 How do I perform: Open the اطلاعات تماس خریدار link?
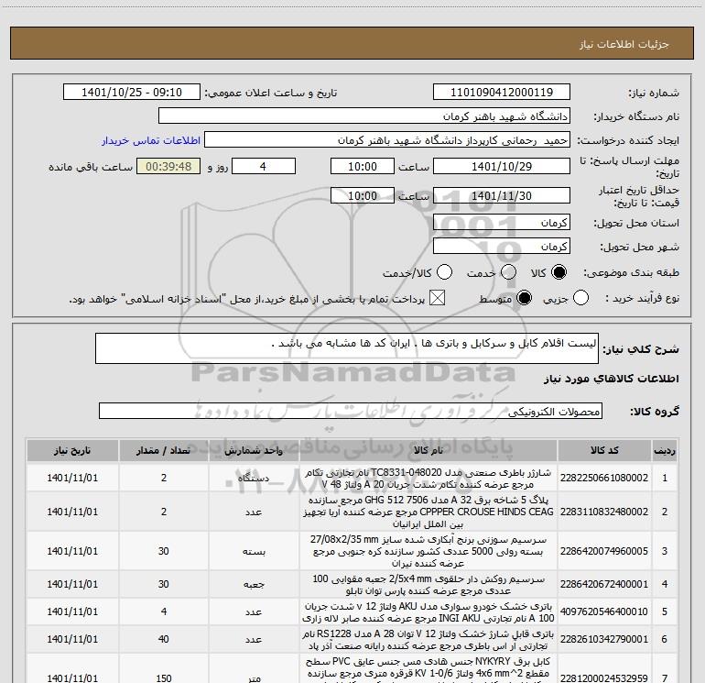tap(151, 140)
